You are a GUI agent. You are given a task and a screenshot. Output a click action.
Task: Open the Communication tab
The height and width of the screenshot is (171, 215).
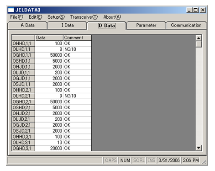tap(186, 25)
